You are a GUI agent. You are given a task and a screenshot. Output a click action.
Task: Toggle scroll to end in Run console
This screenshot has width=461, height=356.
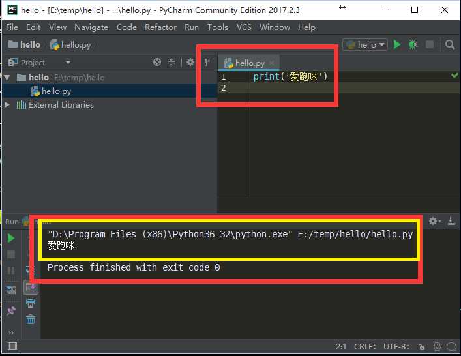tap(31, 287)
